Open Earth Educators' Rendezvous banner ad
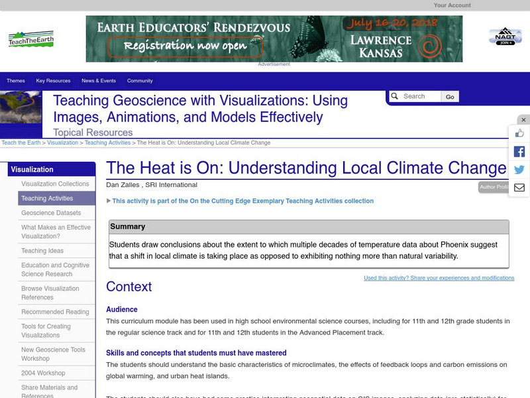The height and width of the screenshot is (398, 530). click(274, 38)
